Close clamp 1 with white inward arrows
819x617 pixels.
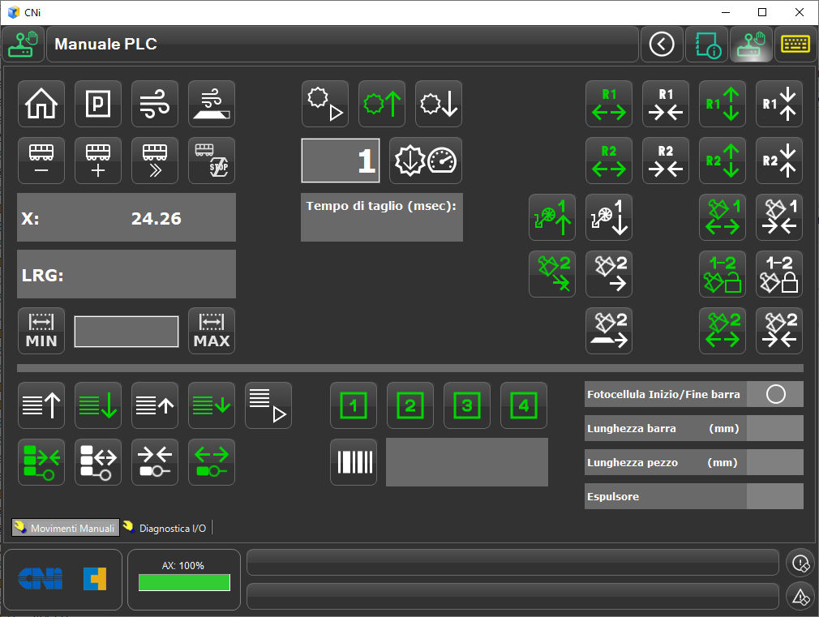779,217
